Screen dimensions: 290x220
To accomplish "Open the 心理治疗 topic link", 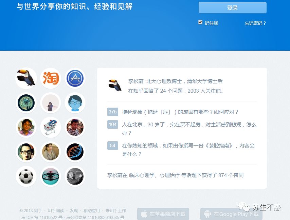I will pos(169,175).
